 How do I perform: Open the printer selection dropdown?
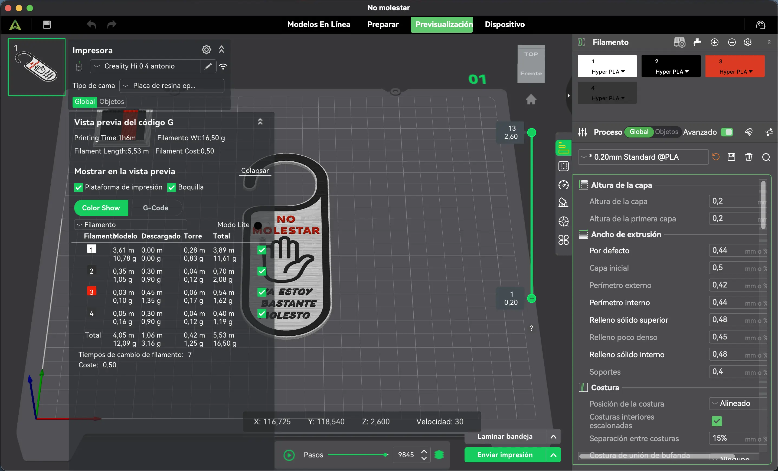(x=145, y=66)
